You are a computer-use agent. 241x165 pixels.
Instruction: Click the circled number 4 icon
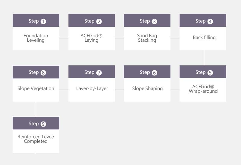pyautogui.click(x=210, y=21)
